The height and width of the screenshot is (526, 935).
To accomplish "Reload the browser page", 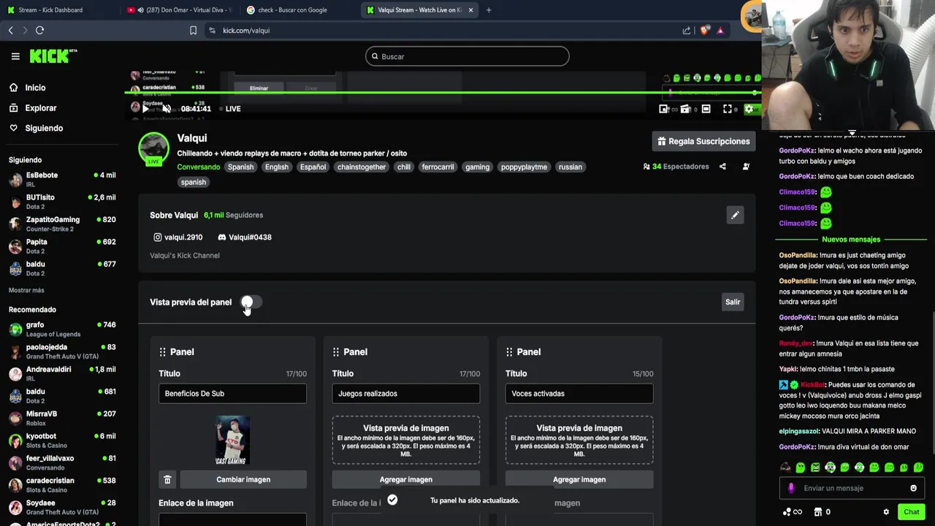I will pyautogui.click(x=39, y=30).
